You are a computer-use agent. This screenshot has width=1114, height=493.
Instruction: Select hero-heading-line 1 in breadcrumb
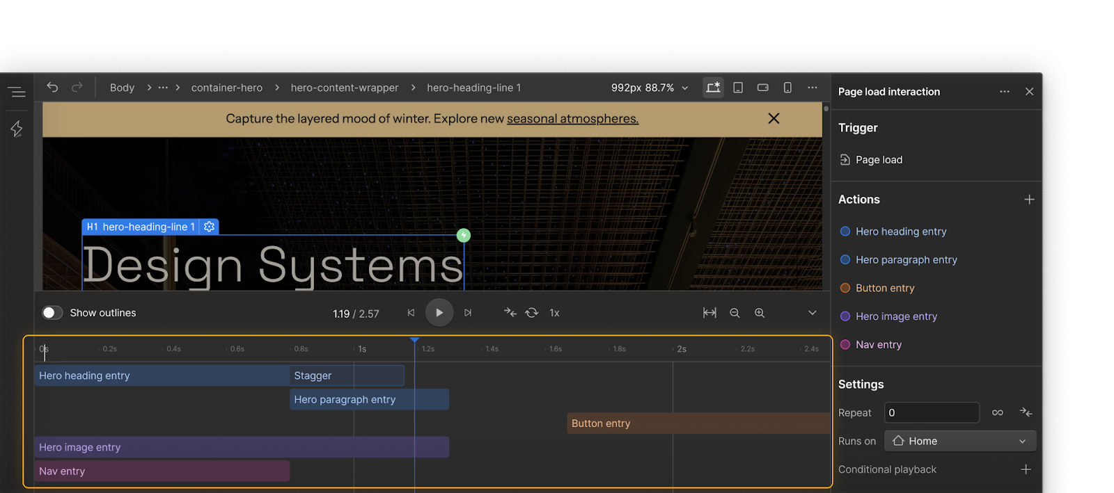[x=473, y=88]
